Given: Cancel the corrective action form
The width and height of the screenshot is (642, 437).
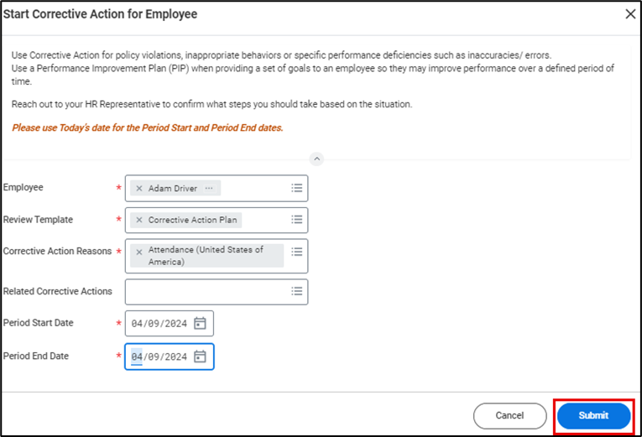Looking at the screenshot, I should [x=509, y=415].
